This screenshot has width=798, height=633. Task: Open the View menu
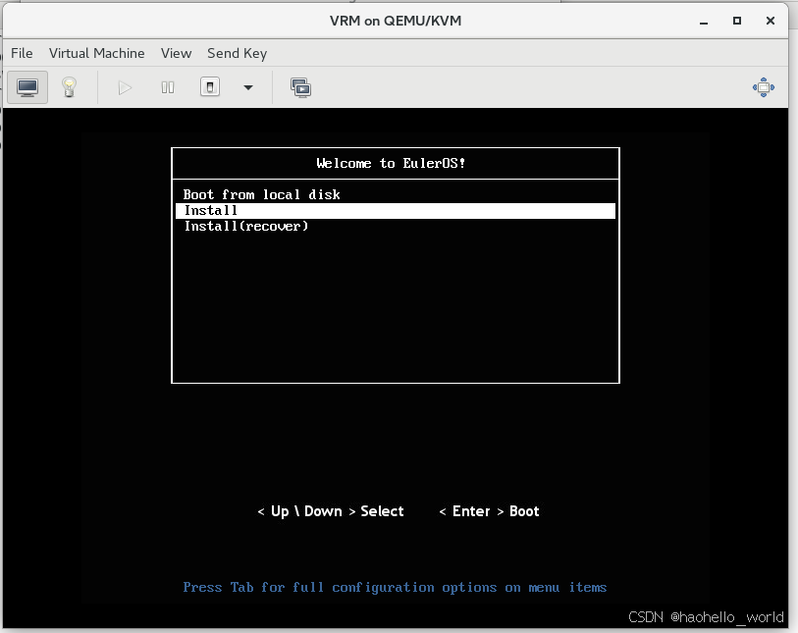[176, 53]
